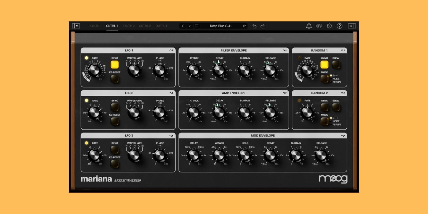
Task: Select PERLIN mode in Random 2
Action: pyautogui.click(x=336, y=124)
